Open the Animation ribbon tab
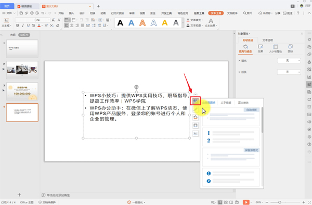The width and height of the screenshot is (312, 205). click(x=103, y=13)
